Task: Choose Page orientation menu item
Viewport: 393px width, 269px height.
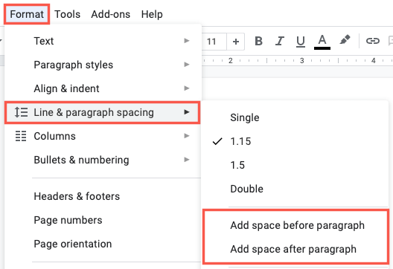Action: (103, 244)
